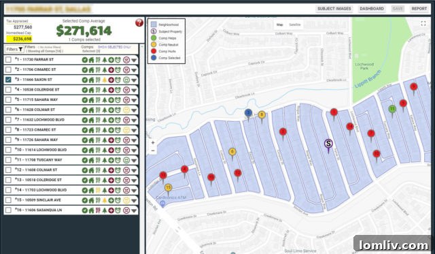Click the Cardtronics ATM marker on map
Image resolution: width=435 pixels, height=254 pixels.
163,204
